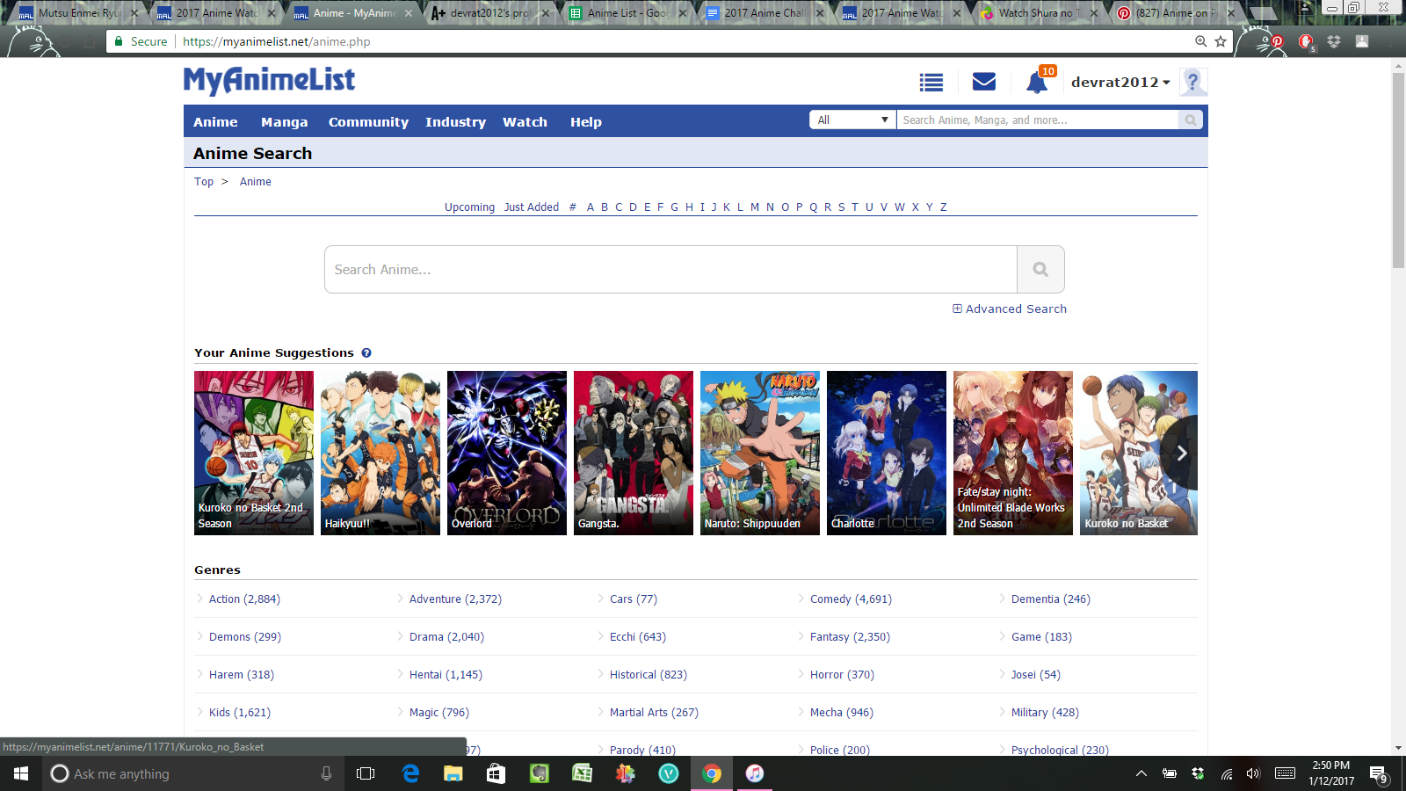Screen dimensions: 1406x791
Task: Expand the Advanced Search options
Action: tap(1010, 309)
